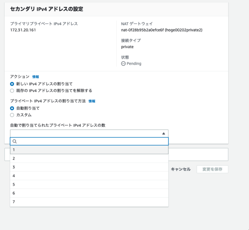Select the new IPv4 address assignment radio button
The image size is (249, 230).
12,84
